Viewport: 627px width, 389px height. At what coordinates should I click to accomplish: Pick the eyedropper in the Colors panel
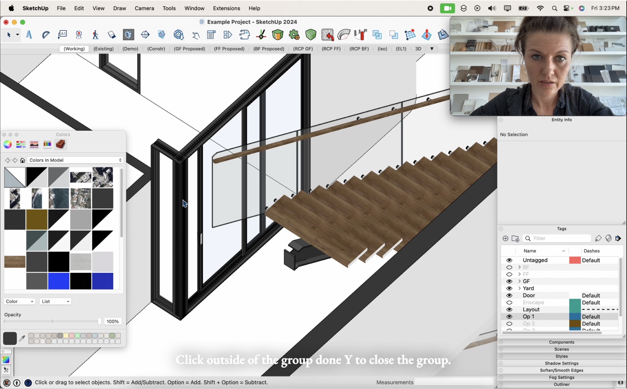tap(22, 338)
